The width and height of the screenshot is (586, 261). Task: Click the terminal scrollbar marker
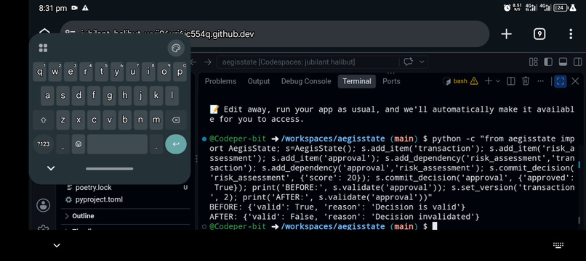(579, 165)
